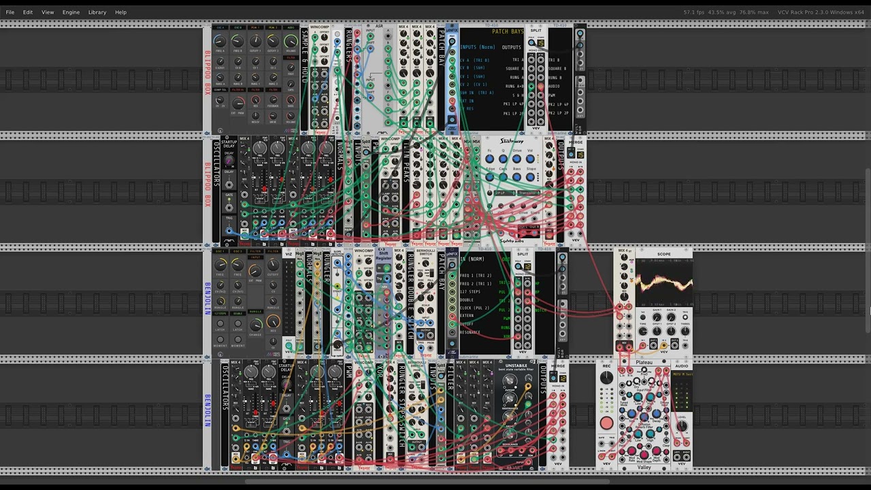The height and width of the screenshot is (490, 871).
Task: Click channel count display on top-row SPLIT
Action: pyautogui.click(x=542, y=43)
